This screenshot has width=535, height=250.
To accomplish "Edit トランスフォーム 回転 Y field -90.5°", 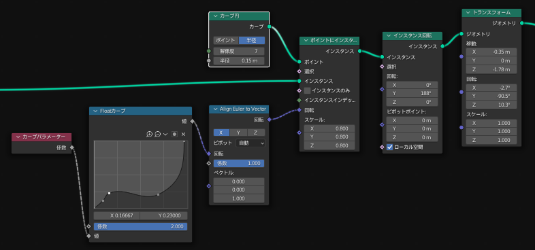I will [491, 96].
